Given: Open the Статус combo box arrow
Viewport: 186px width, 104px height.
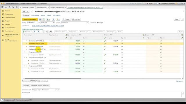Looking at the screenshot, I should [x=88, y=23].
